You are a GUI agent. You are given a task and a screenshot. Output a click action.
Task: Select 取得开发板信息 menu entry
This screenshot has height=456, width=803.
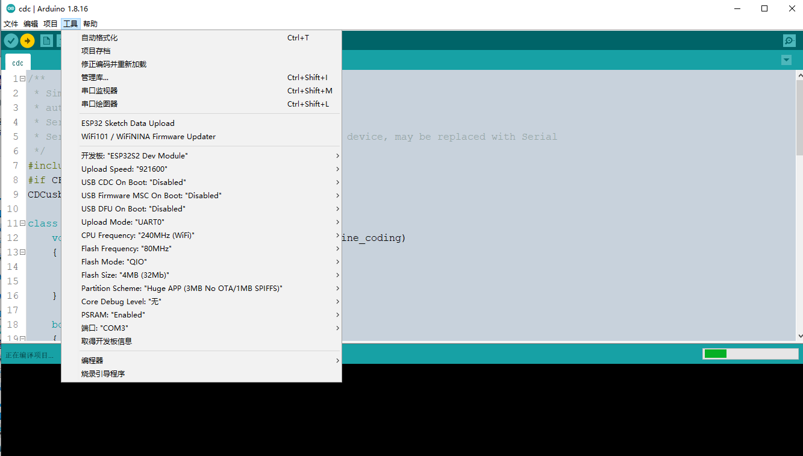click(x=201, y=342)
